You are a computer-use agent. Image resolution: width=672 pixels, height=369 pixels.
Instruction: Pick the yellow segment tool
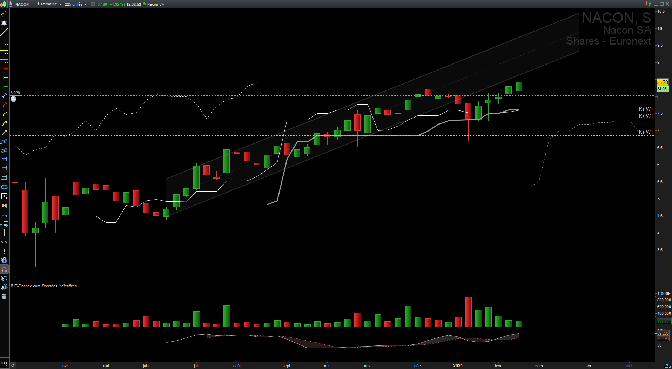(x=4, y=114)
